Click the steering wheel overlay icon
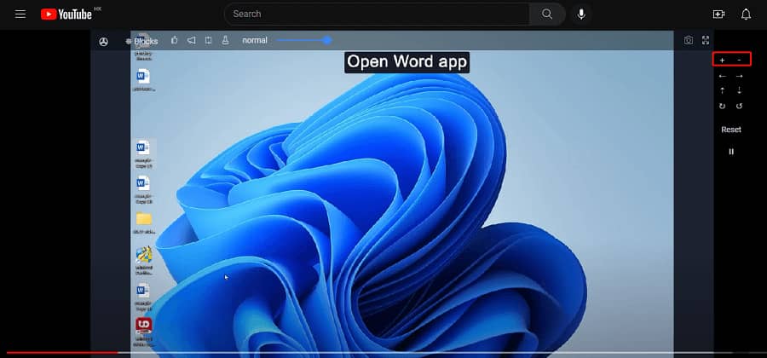Viewport: 767px width, 358px height. pos(103,42)
